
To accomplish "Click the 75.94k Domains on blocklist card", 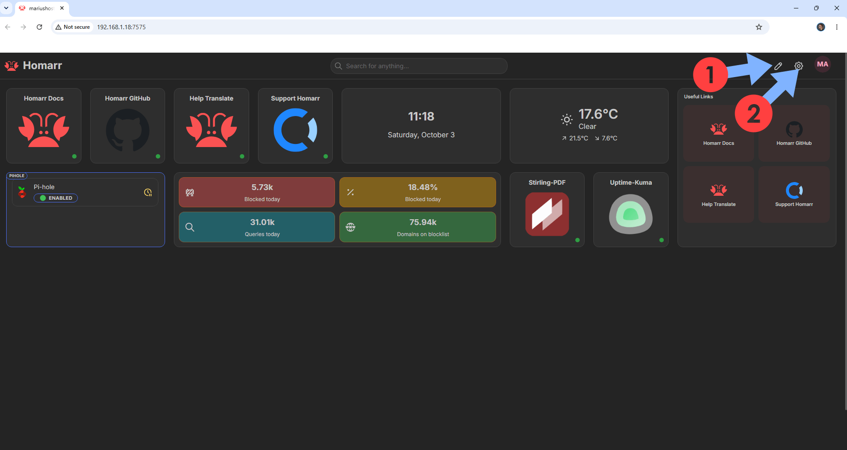I will pos(417,227).
